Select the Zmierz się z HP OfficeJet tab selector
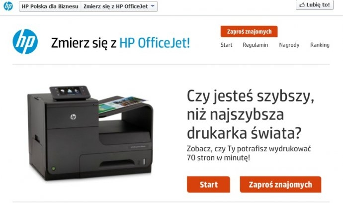Viewport: 343px width, 203px height. coord(119,6)
